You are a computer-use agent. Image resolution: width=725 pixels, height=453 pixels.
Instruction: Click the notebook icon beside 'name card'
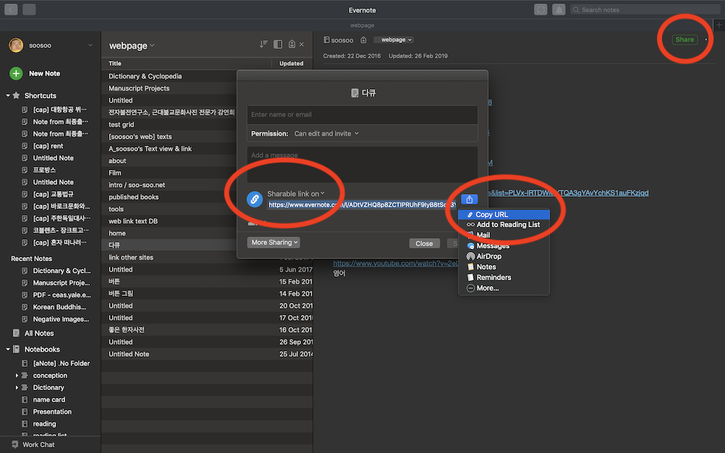point(25,399)
